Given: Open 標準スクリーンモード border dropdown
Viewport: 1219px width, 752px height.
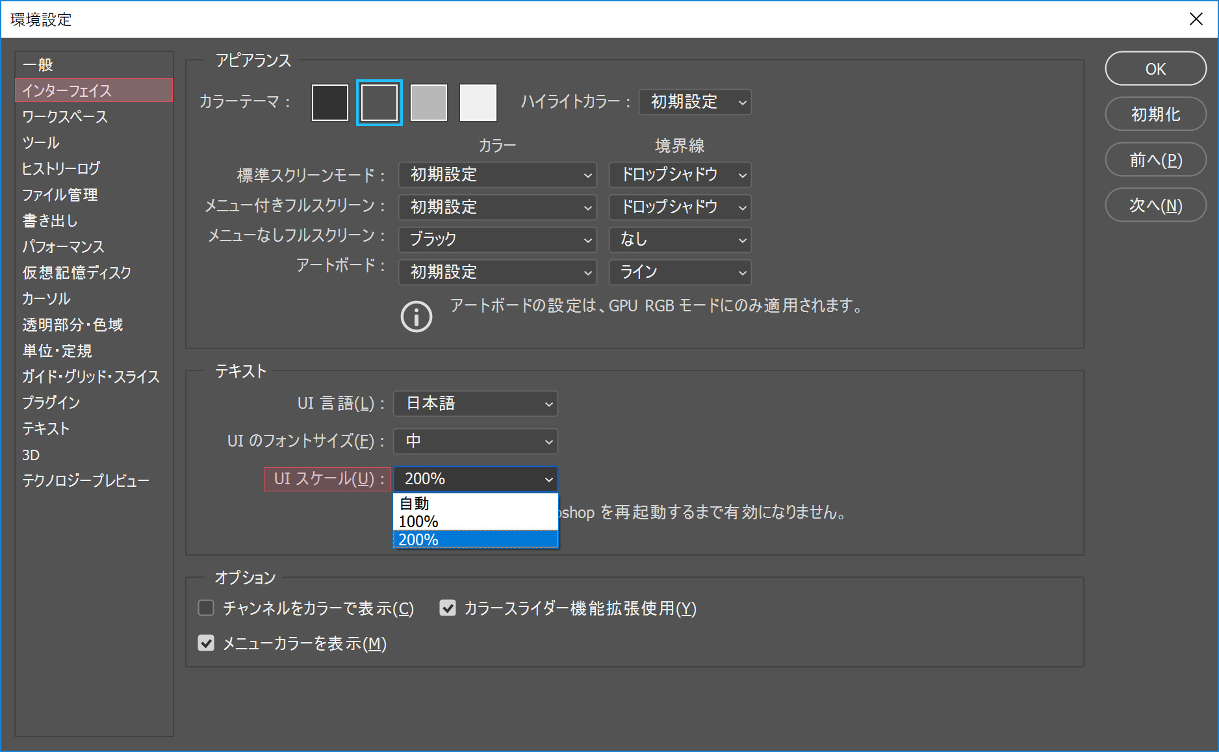Looking at the screenshot, I should pos(680,175).
